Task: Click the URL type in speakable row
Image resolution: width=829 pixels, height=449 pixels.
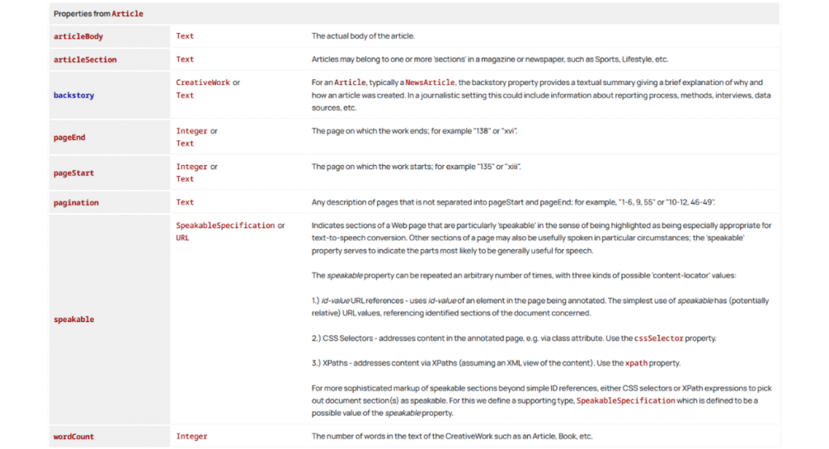Action: [x=182, y=239]
